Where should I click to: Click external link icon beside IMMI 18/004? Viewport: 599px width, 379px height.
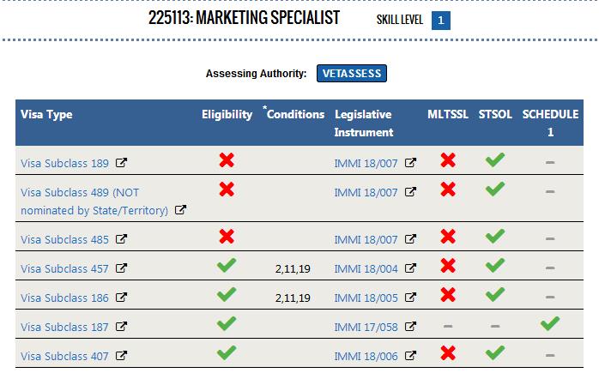410,268
